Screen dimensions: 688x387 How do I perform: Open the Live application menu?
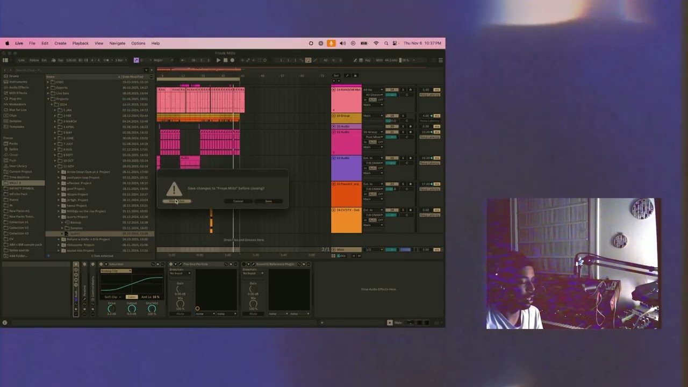19,43
